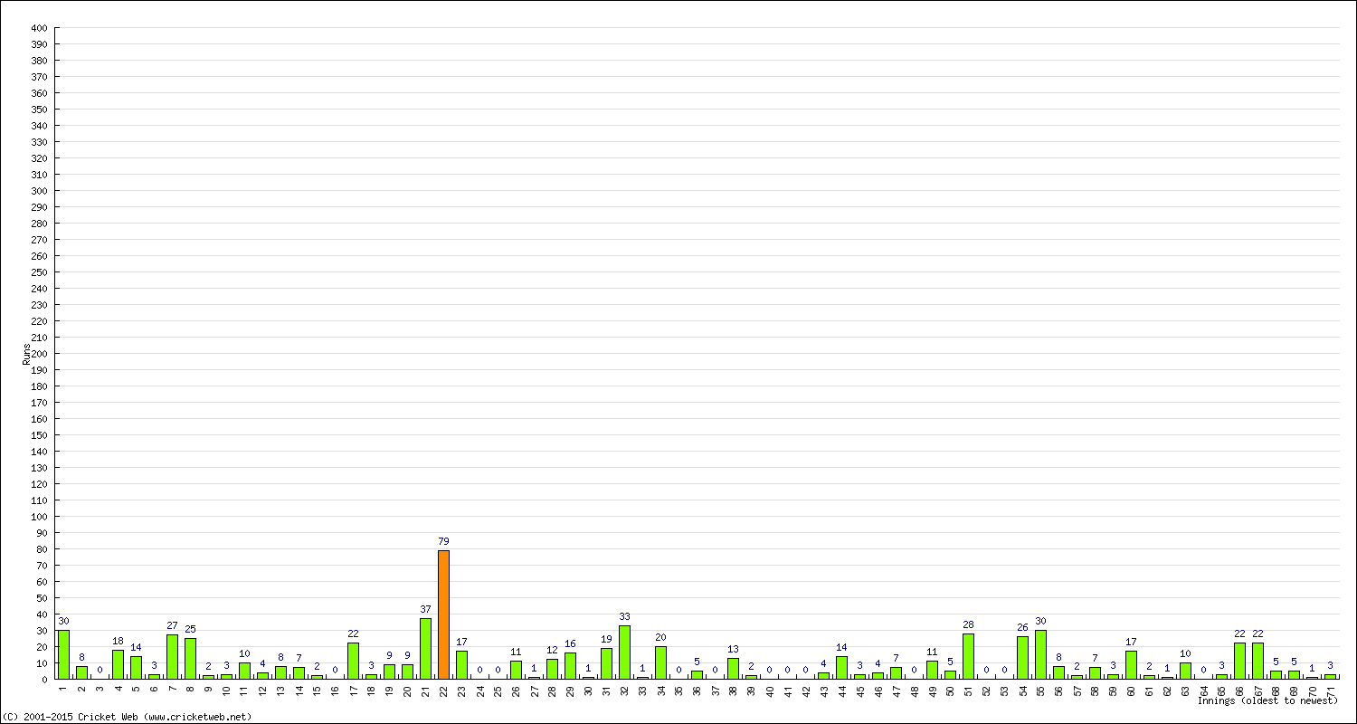
Task: Select the green bar for innings 60
Action: [1131, 665]
